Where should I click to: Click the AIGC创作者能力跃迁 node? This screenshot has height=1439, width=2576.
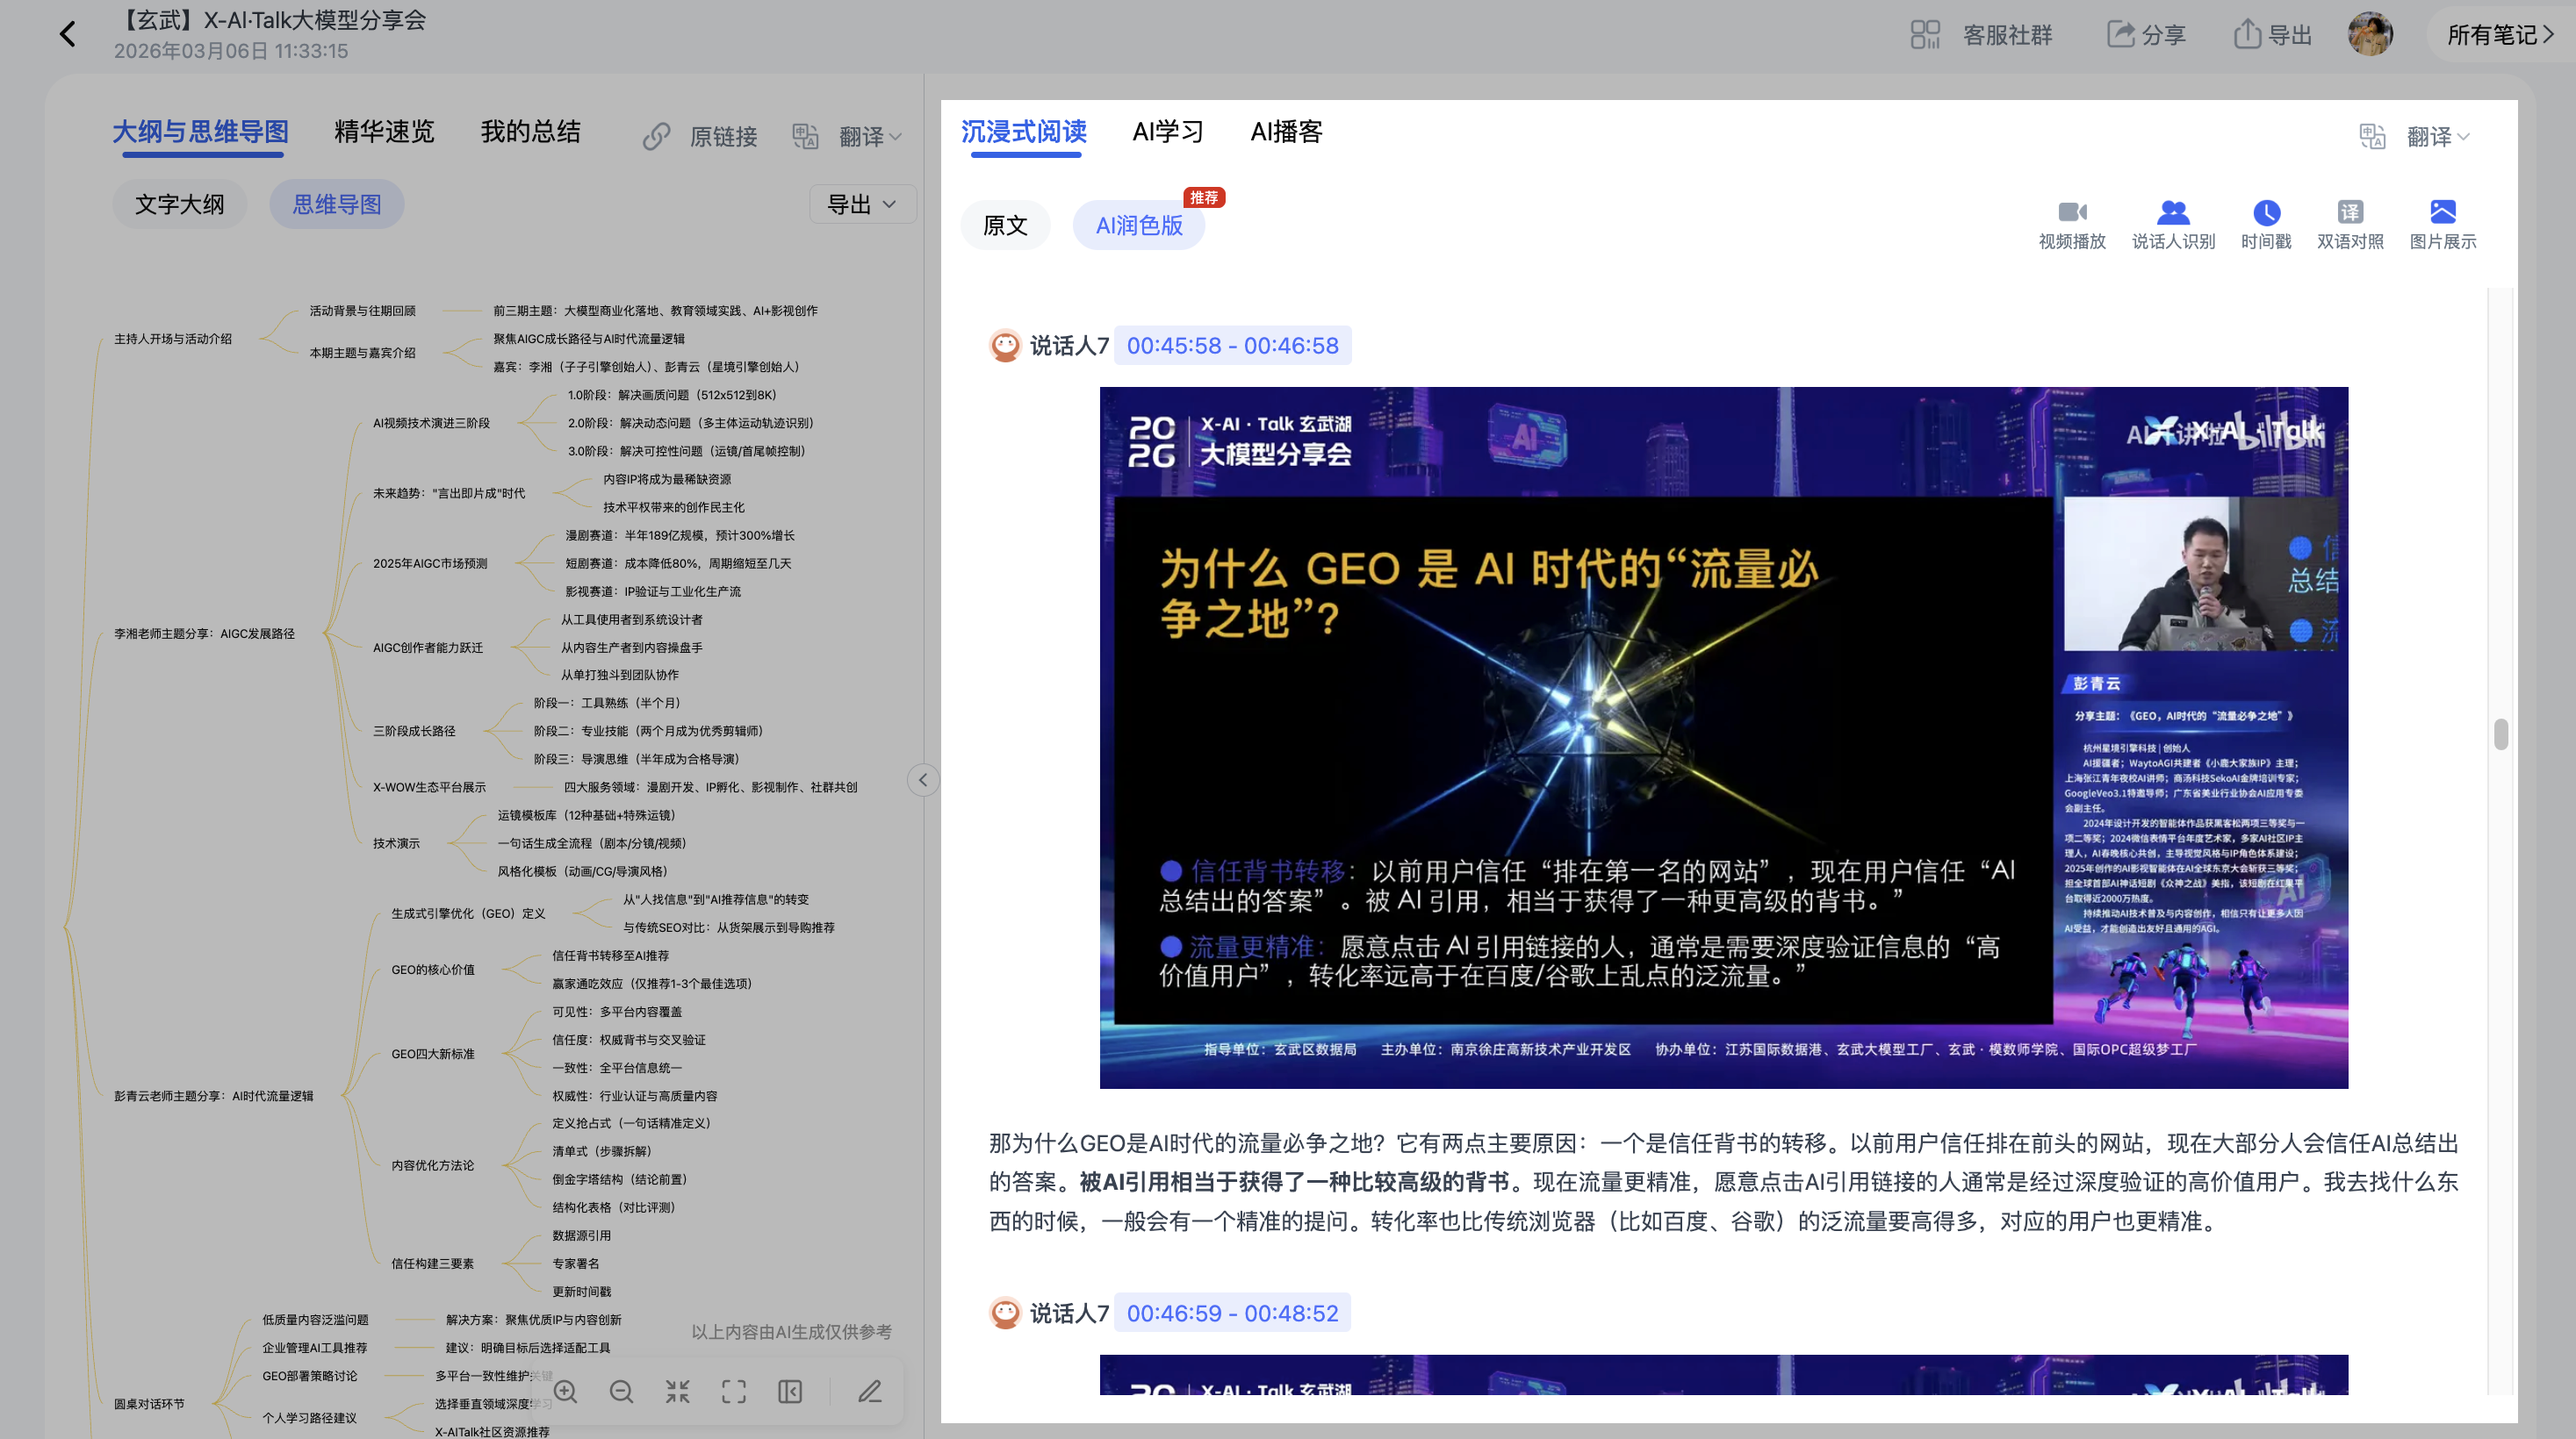coord(428,648)
